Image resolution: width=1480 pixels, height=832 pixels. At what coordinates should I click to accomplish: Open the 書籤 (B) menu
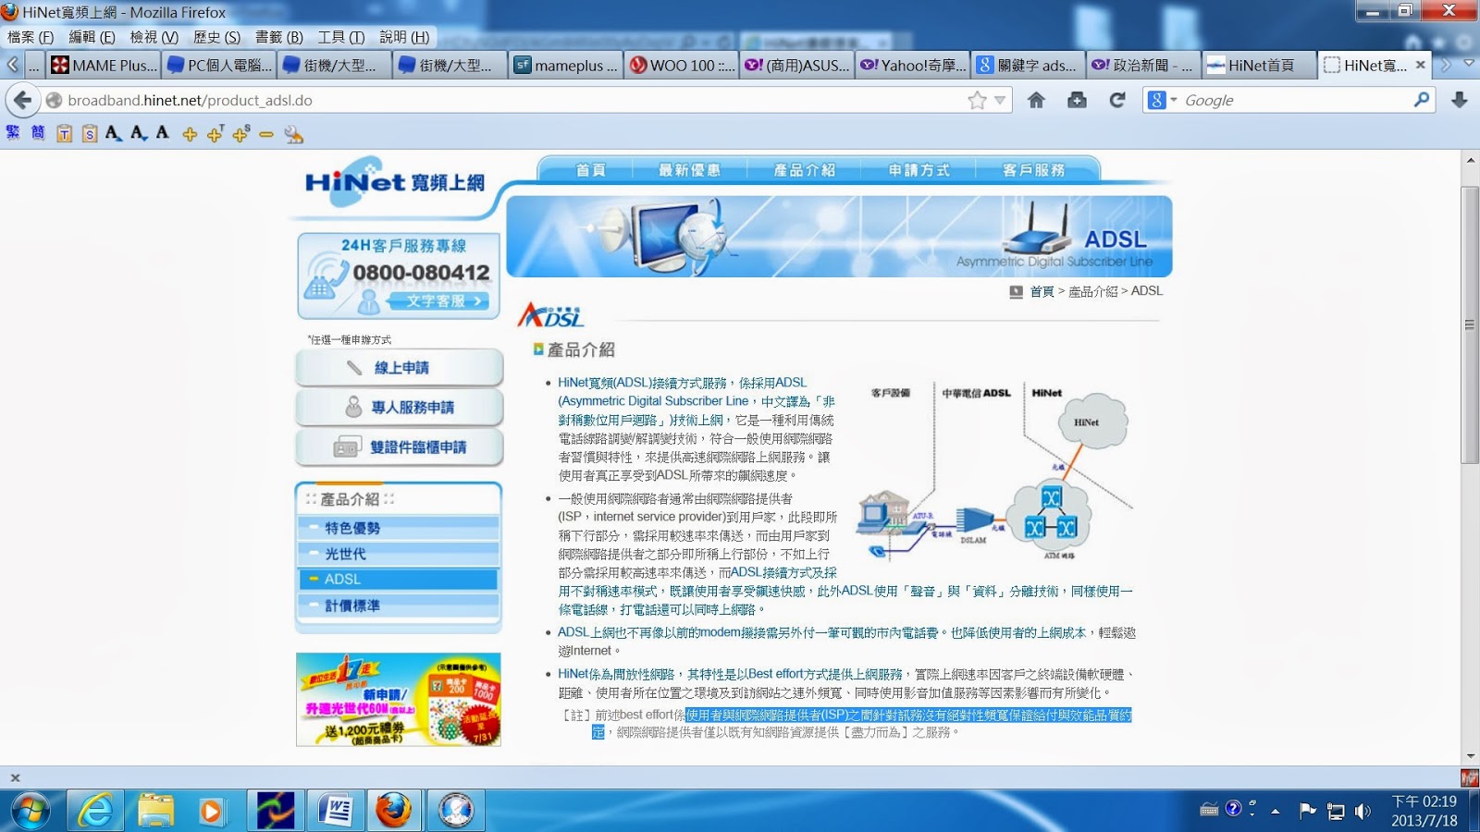pyautogui.click(x=279, y=37)
